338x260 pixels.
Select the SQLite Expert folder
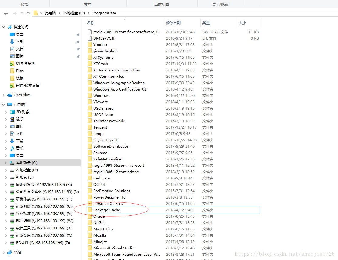173,140
